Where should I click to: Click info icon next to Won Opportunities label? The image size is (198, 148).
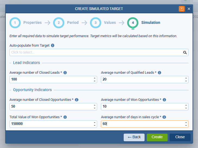pos(164,100)
